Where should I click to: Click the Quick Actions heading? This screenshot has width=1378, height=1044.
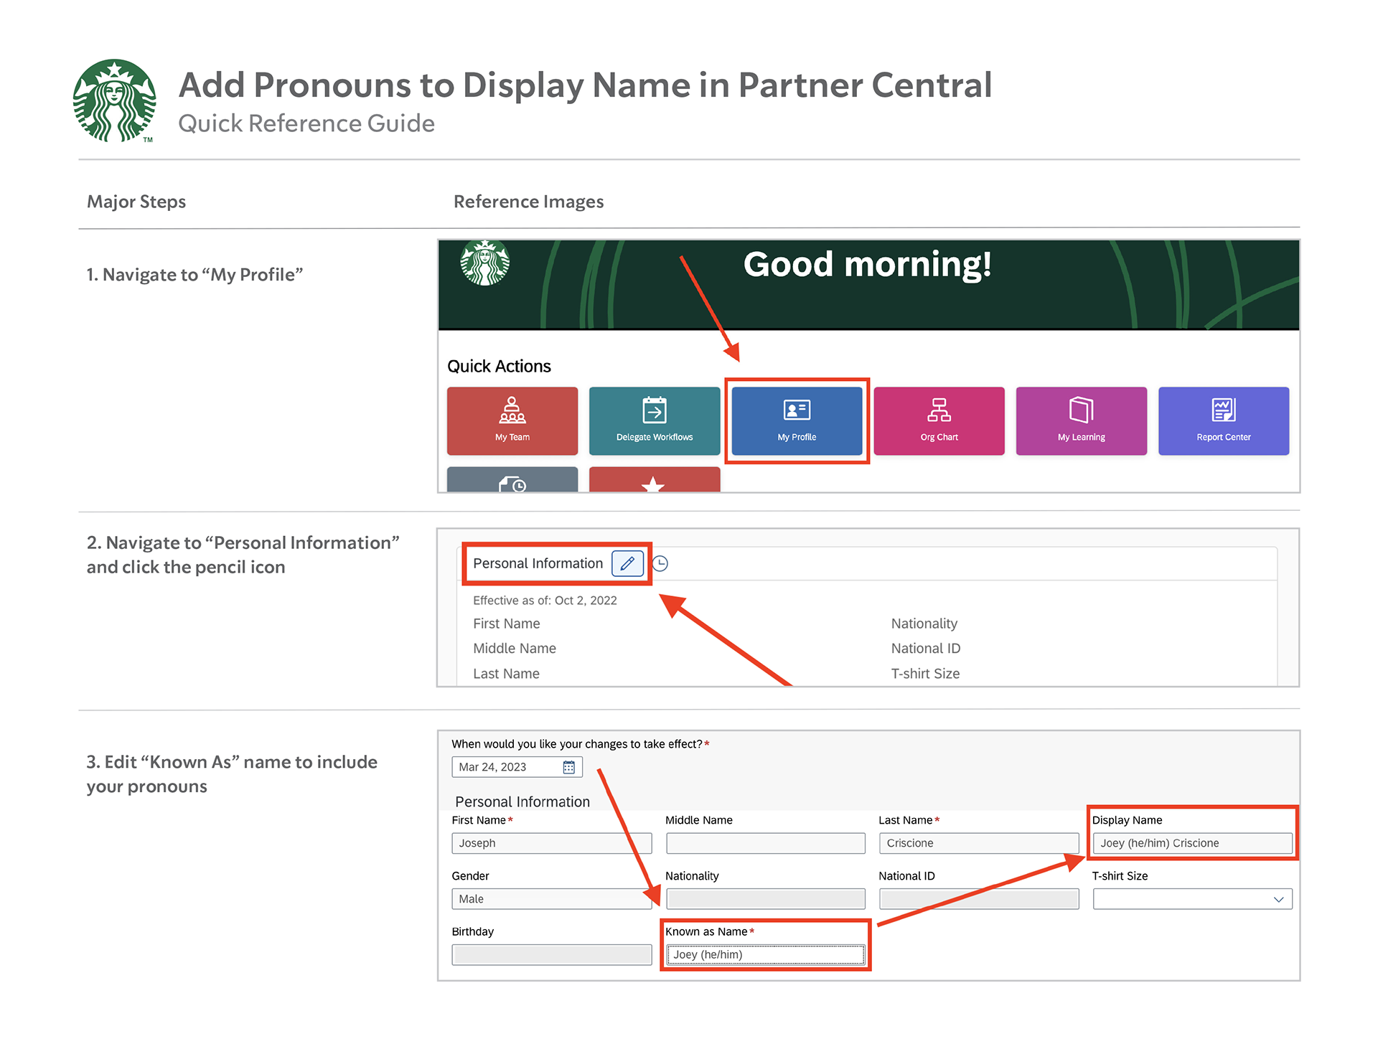click(x=499, y=367)
